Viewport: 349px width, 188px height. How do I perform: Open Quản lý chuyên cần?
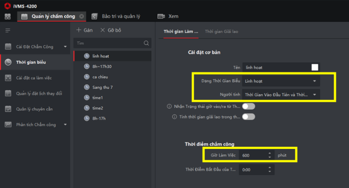click(x=35, y=109)
